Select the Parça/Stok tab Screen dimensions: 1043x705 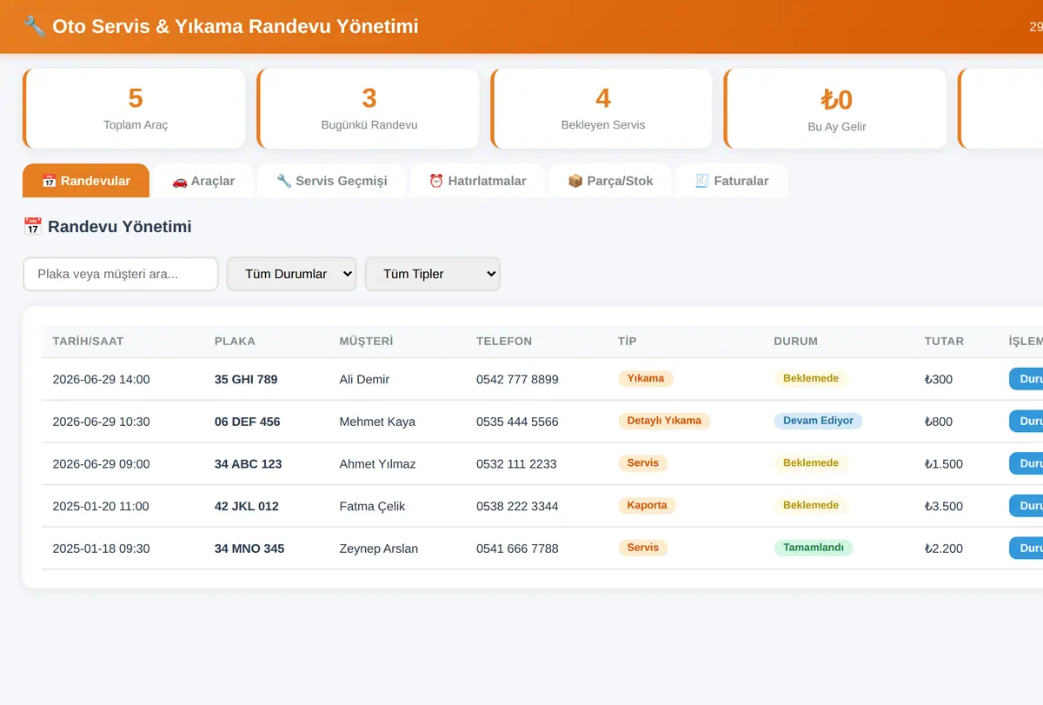tap(610, 181)
